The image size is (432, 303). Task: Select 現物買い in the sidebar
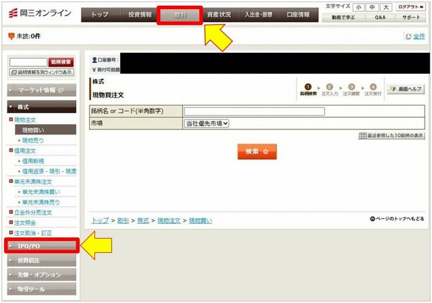(x=46, y=130)
